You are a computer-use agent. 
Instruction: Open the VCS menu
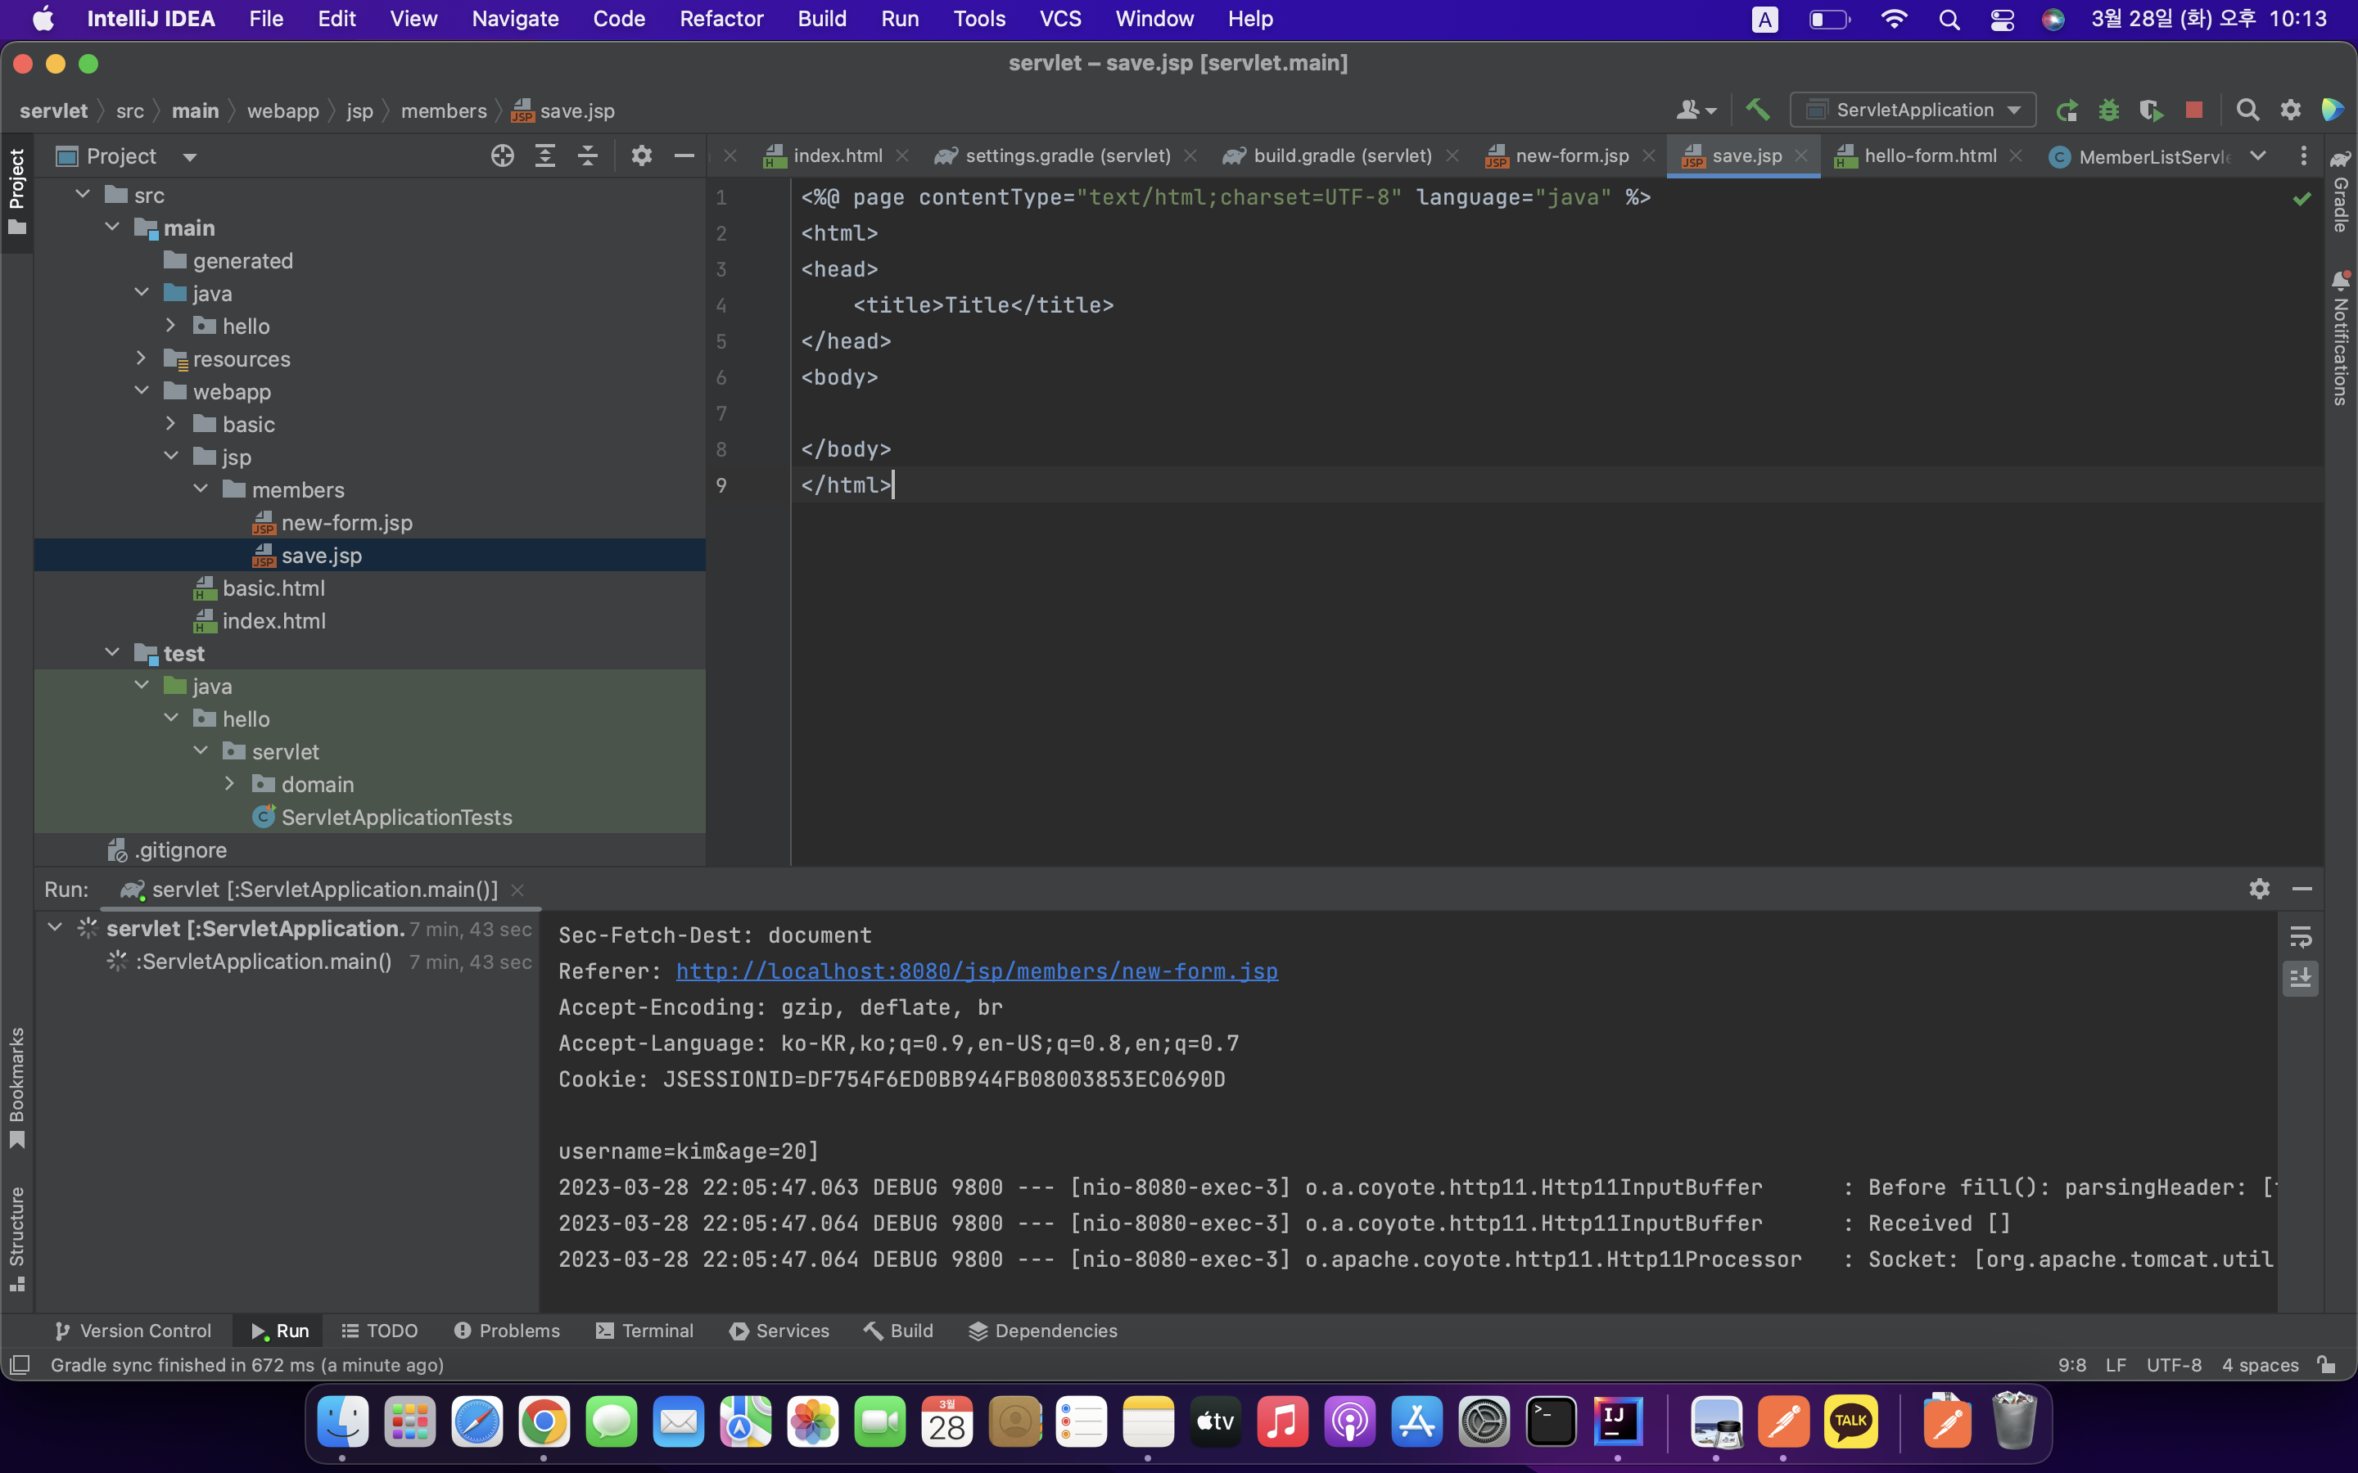click(1059, 19)
